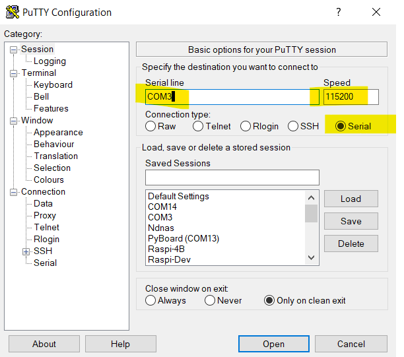Open the SSH category in tree
The width and height of the screenshot is (404, 357).
(43, 251)
